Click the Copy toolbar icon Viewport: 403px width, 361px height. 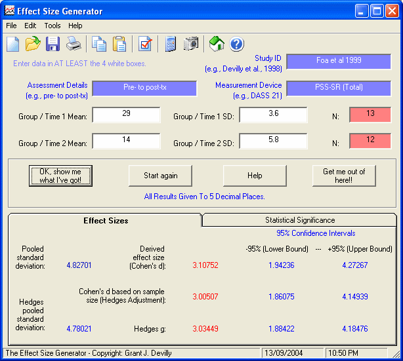(99, 44)
